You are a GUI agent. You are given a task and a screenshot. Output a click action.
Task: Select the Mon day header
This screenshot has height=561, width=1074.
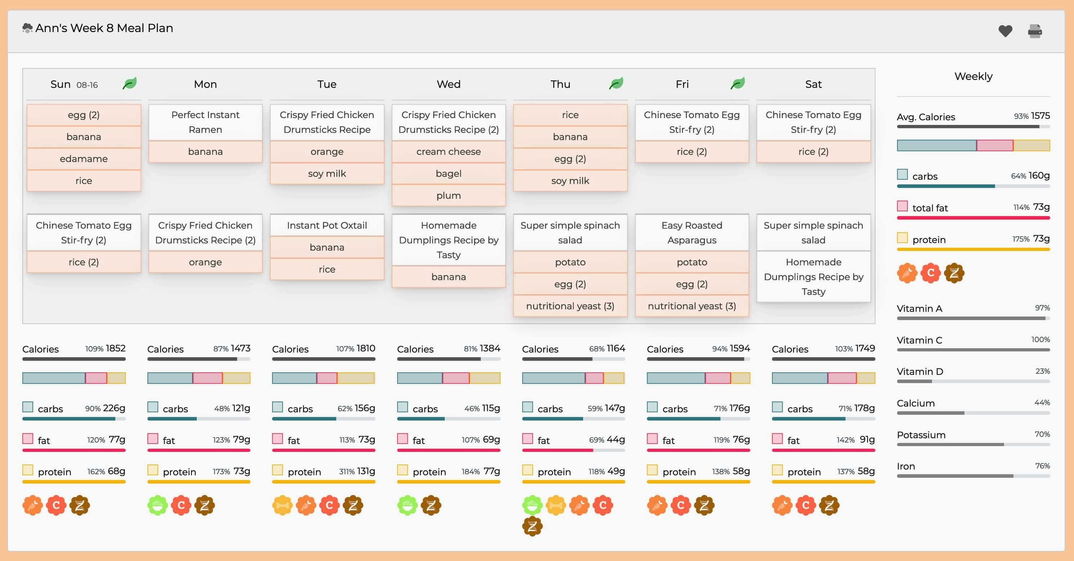[x=205, y=84]
